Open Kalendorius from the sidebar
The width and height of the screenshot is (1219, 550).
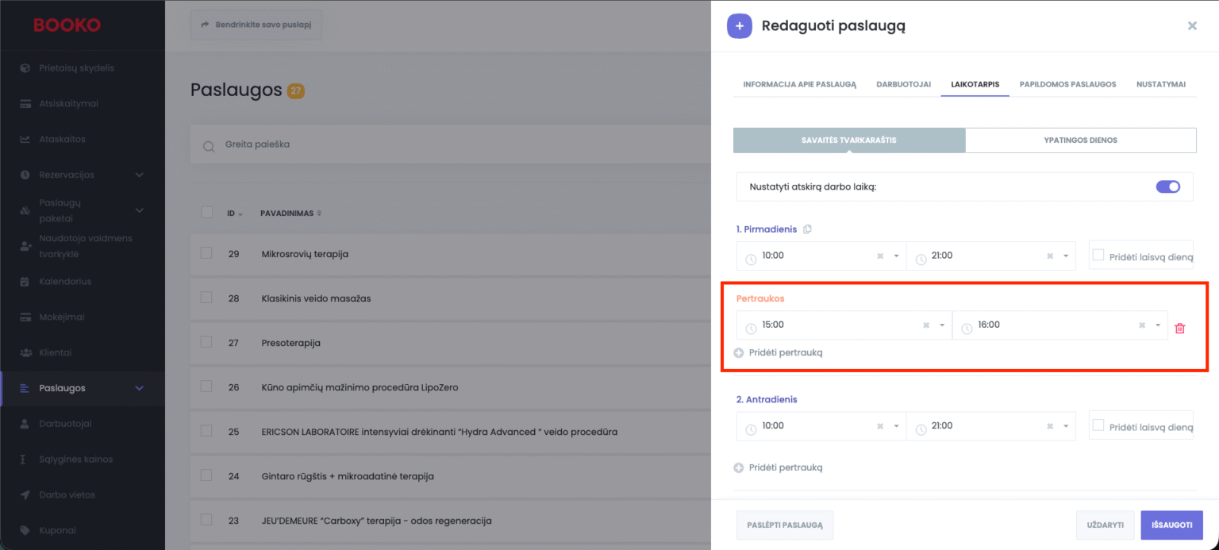pyautogui.click(x=65, y=282)
